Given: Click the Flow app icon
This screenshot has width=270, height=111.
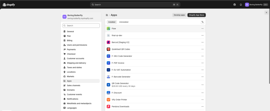Looking at the screenshot, I should click(108, 28).
